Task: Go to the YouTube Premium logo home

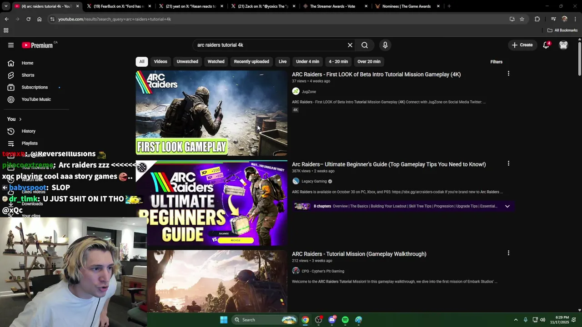Action: (x=37, y=45)
